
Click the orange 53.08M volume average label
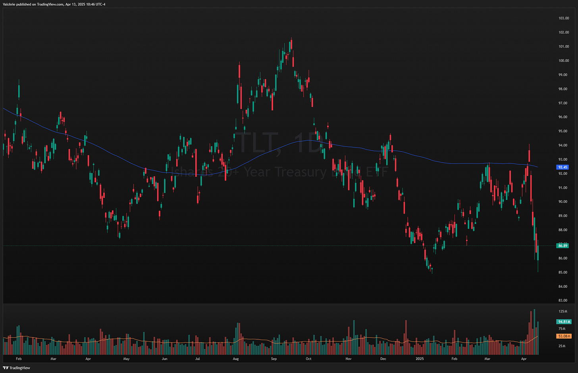click(x=564, y=336)
